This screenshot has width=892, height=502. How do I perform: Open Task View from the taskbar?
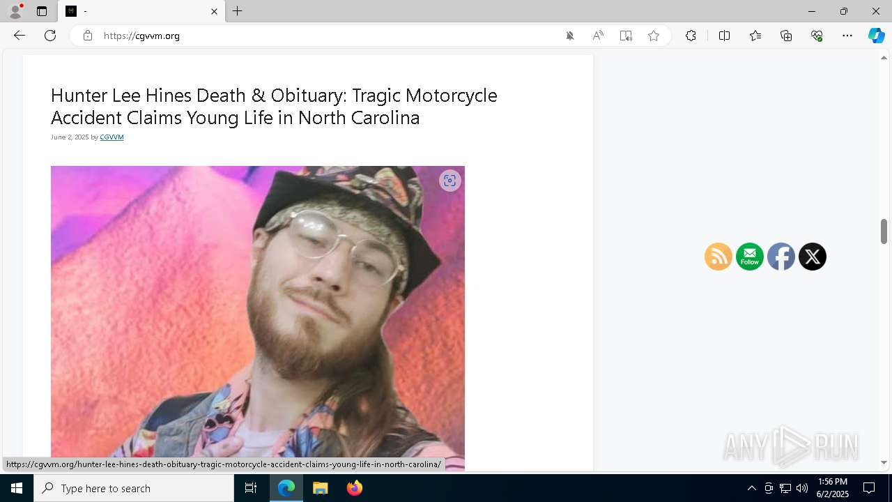pyautogui.click(x=251, y=488)
